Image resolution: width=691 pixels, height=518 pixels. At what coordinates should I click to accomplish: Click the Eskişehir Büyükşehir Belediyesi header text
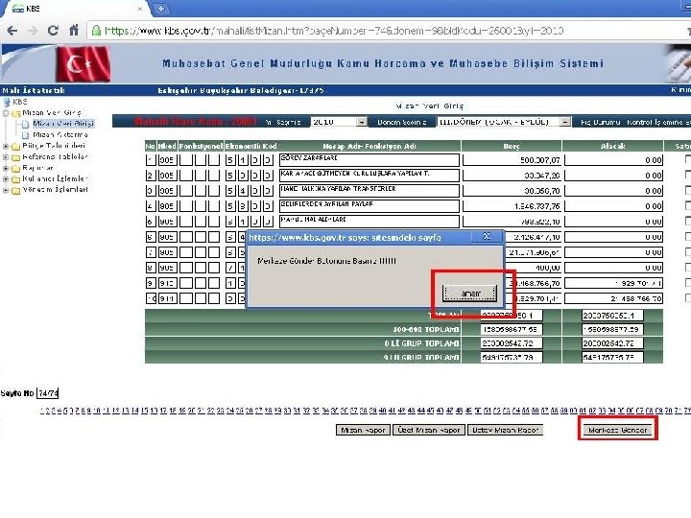pyautogui.click(x=241, y=90)
